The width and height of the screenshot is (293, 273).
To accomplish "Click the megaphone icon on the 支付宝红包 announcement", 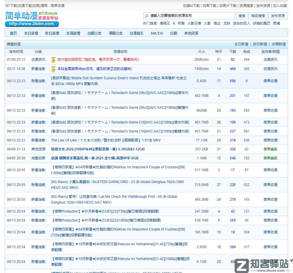I will click(54, 60).
